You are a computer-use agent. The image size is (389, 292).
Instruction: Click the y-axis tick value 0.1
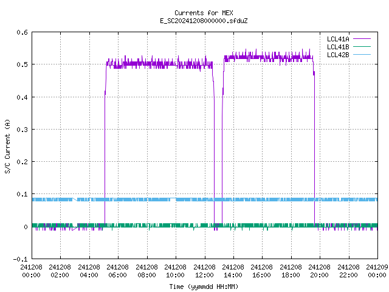22,194
